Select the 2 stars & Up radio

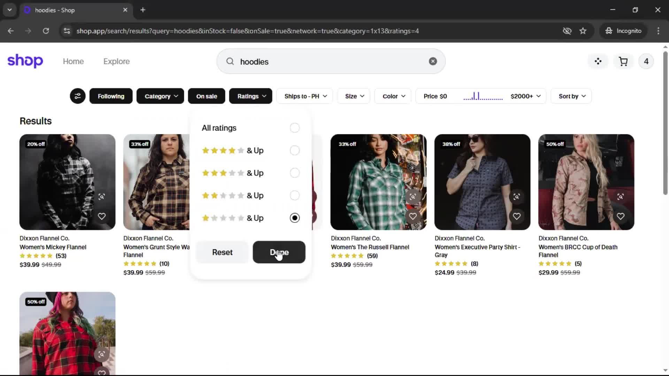294,195
